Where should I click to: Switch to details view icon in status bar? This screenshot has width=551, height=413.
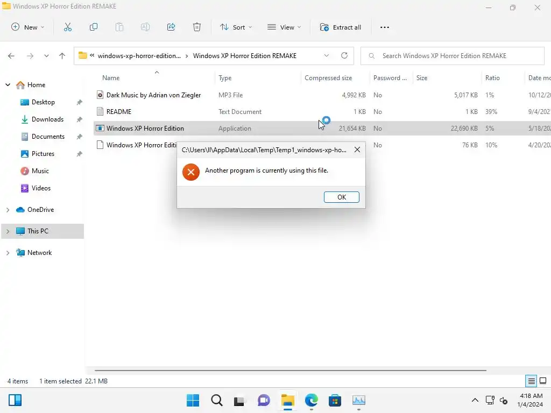click(531, 381)
